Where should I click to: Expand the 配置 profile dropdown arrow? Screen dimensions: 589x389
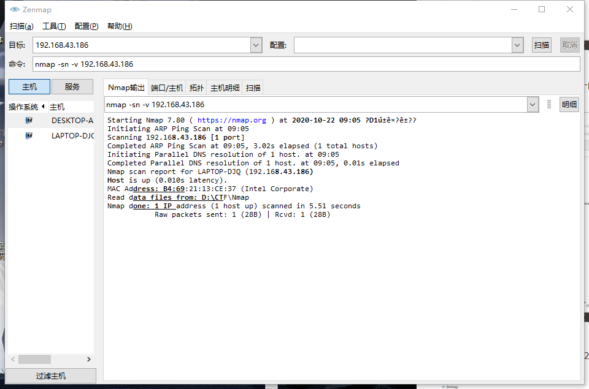click(517, 45)
